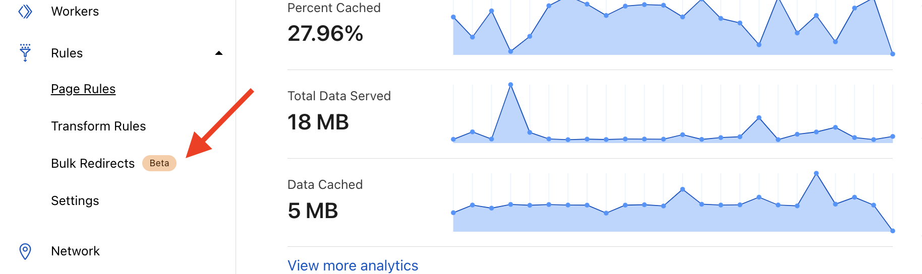Viewport: 922px width, 274px height.
Task: Collapse the Rules section arrow
Action: click(x=218, y=53)
